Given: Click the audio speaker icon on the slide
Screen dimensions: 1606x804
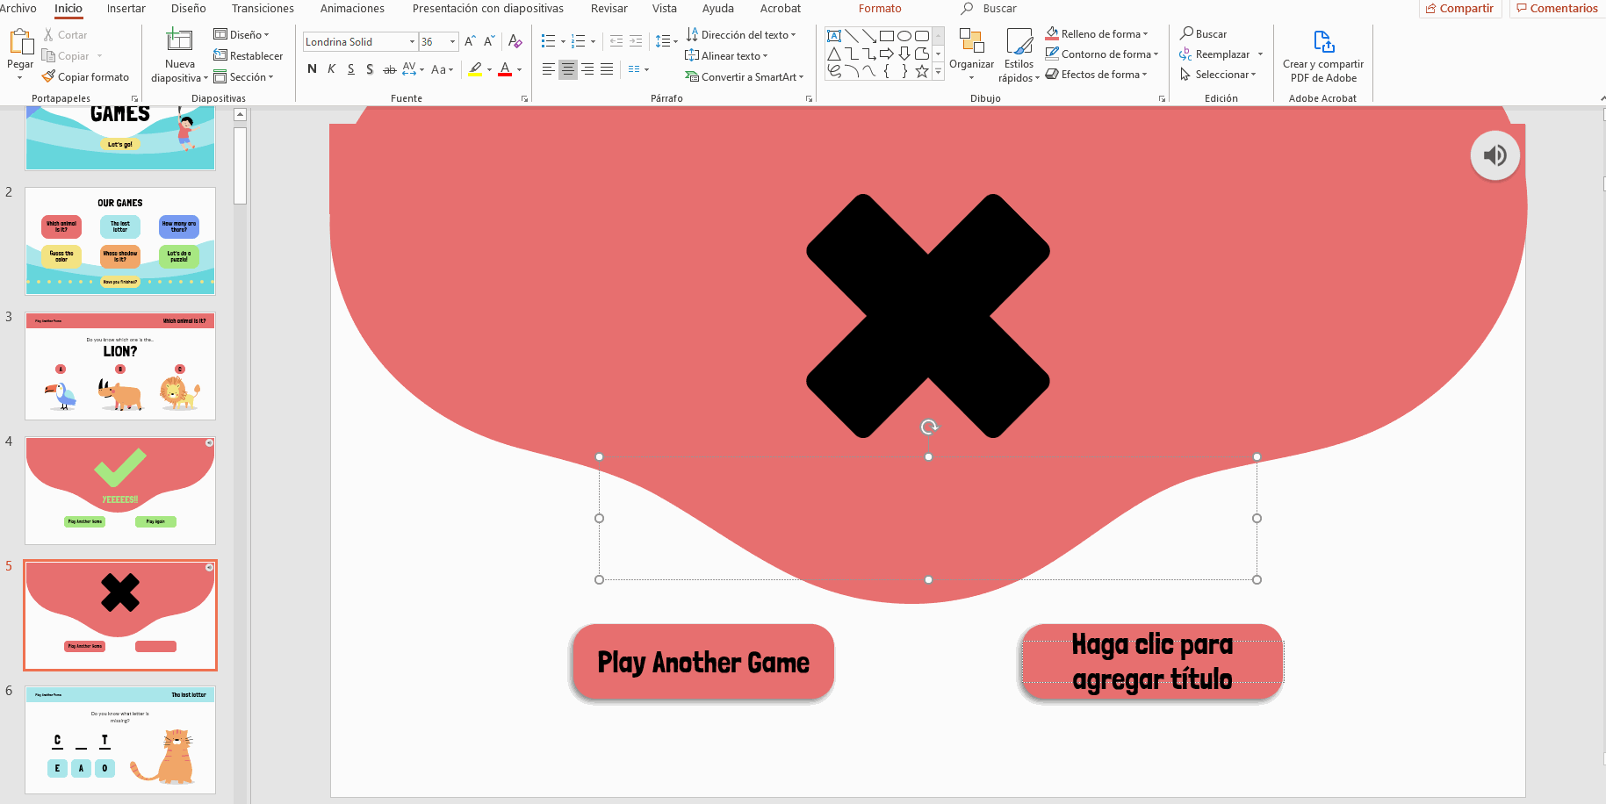Looking at the screenshot, I should click(x=1494, y=155).
